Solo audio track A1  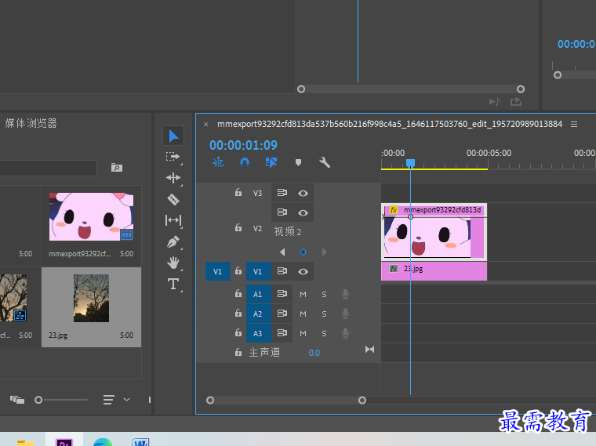pos(324,295)
